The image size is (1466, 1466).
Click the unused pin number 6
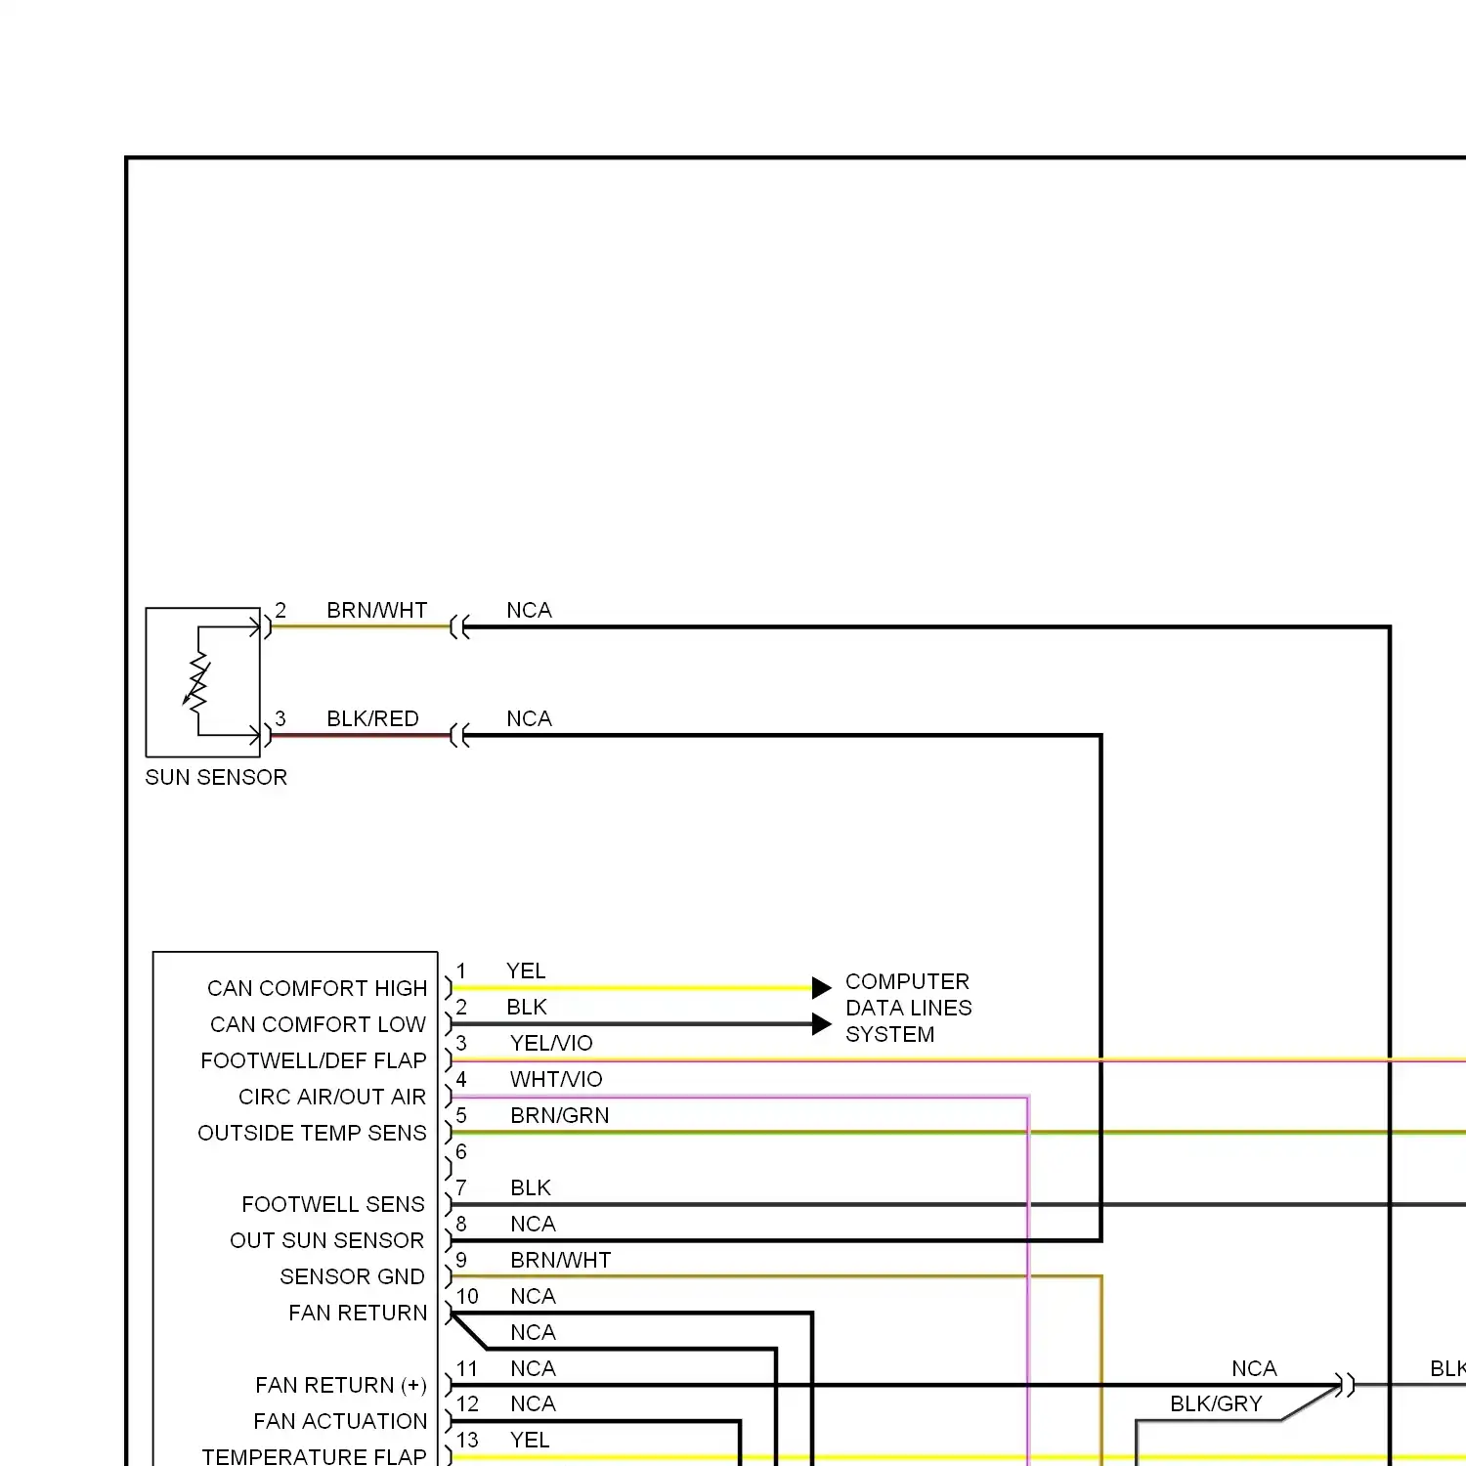[461, 1151]
